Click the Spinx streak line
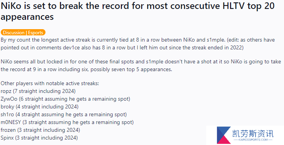284x145 pixels. (x=39, y=138)
